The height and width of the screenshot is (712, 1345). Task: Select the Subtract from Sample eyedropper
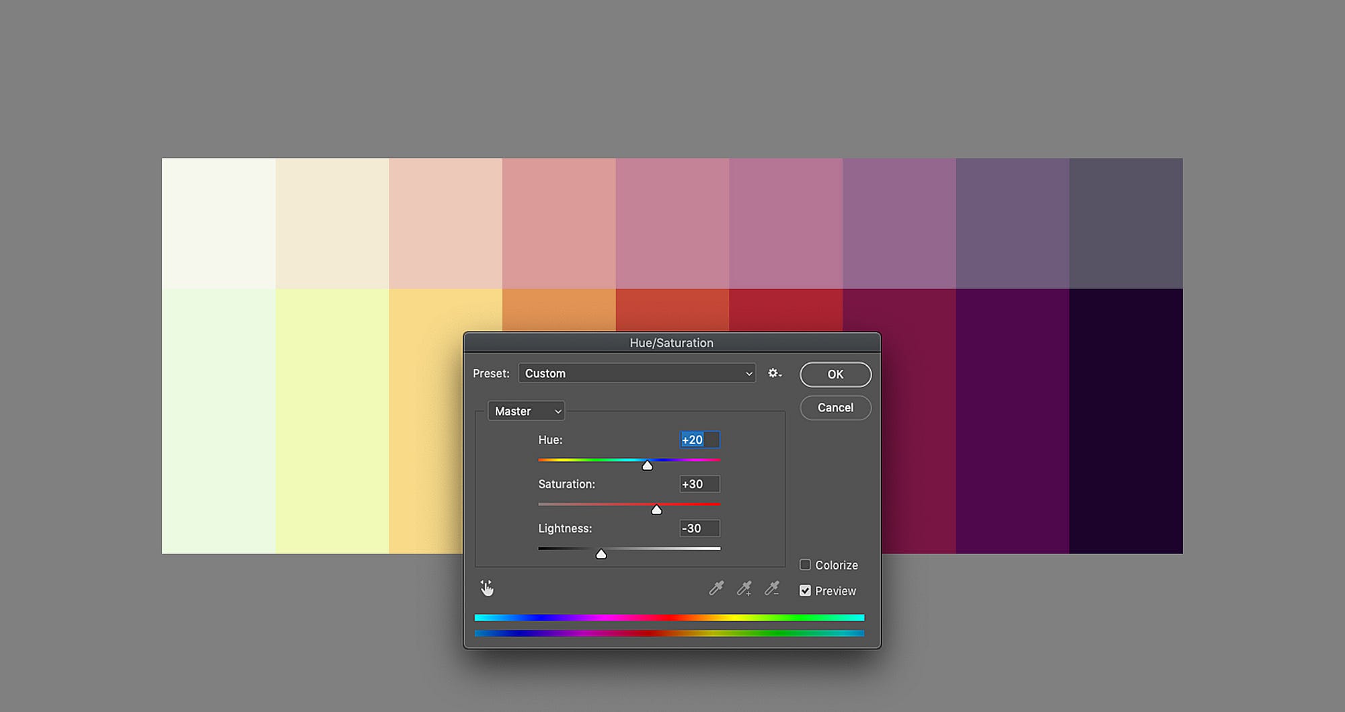772,589
